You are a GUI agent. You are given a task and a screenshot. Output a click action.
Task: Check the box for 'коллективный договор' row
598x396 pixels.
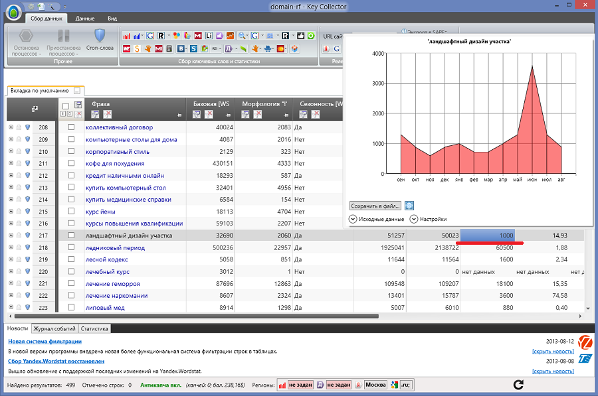coord(71,127)
